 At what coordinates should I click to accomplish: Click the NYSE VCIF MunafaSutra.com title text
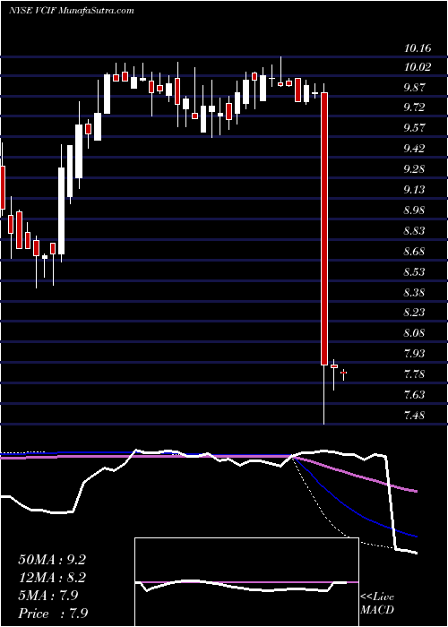(71, 11)
